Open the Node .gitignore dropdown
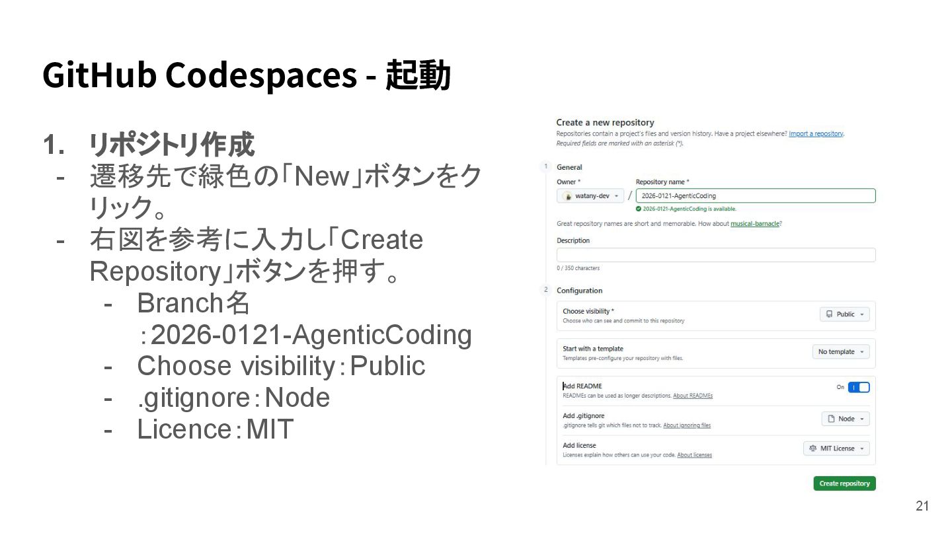The width and height of the screenshot is (952, 535). point(846,419)
